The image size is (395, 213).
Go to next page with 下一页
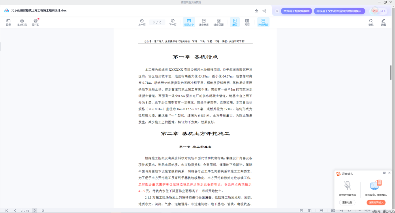[173, 22]
